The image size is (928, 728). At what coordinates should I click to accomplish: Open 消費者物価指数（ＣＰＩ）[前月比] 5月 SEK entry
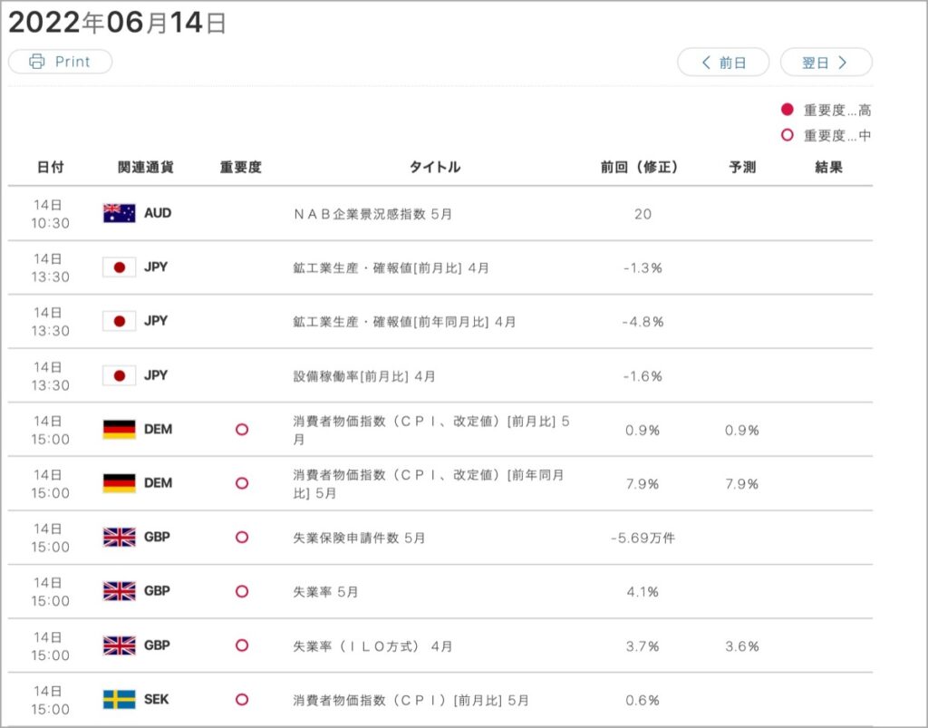(x=411, y=700)
